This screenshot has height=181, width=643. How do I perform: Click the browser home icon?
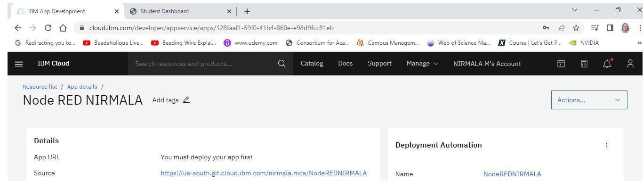pyautogui.click(x=63, y=28)
